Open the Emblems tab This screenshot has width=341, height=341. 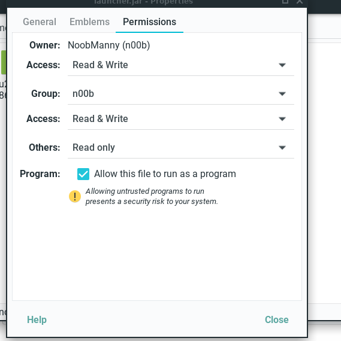click(89, 22)
